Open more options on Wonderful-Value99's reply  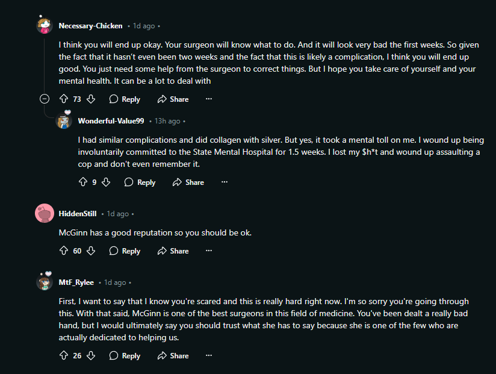225,182
